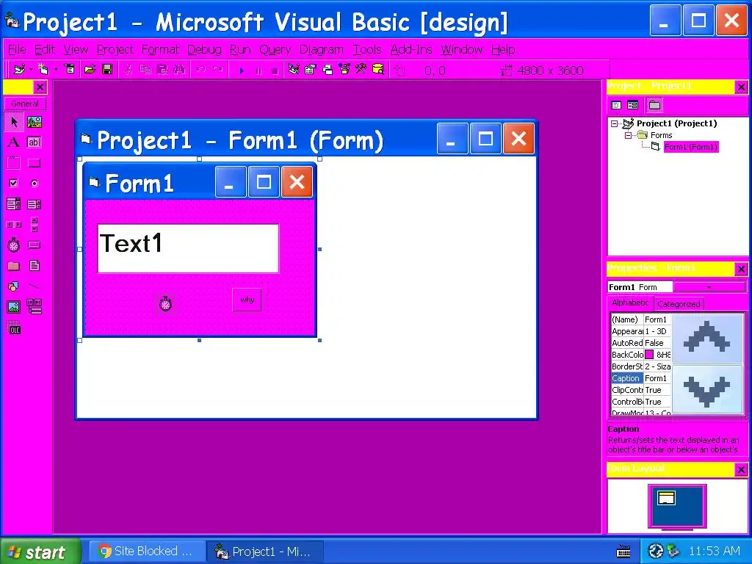The height and width of the screenshot is (564, 752).
Task: Click the Open Project folder icon
Action: [90, 70]
